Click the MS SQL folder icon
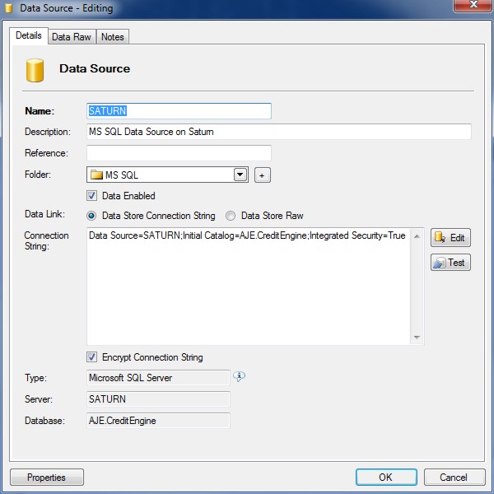Screen dimensions: 494x494 pyautogui.click(x=96, y=175)
